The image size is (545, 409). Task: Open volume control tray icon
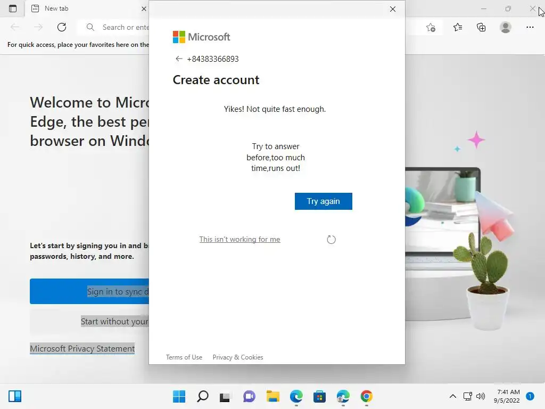[481, 396]
